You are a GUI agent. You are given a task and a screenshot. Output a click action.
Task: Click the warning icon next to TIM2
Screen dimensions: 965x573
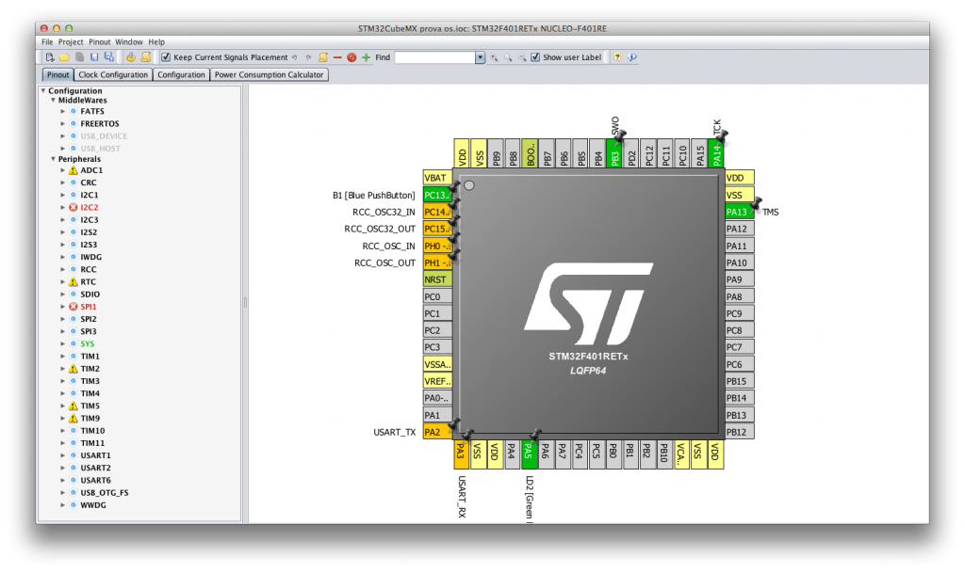pos(74,369)
